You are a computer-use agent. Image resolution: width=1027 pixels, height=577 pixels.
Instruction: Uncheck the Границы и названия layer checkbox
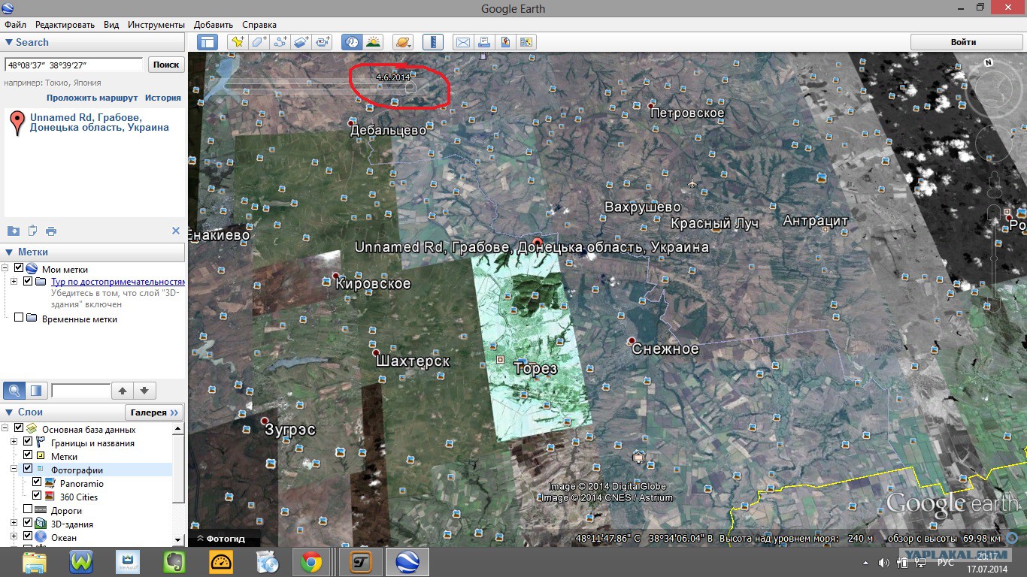29,443
